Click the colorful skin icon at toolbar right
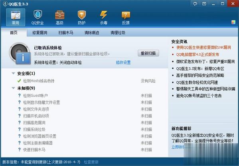Image resolution: width=239 pixels, height=166 pixels. [233, 22]
